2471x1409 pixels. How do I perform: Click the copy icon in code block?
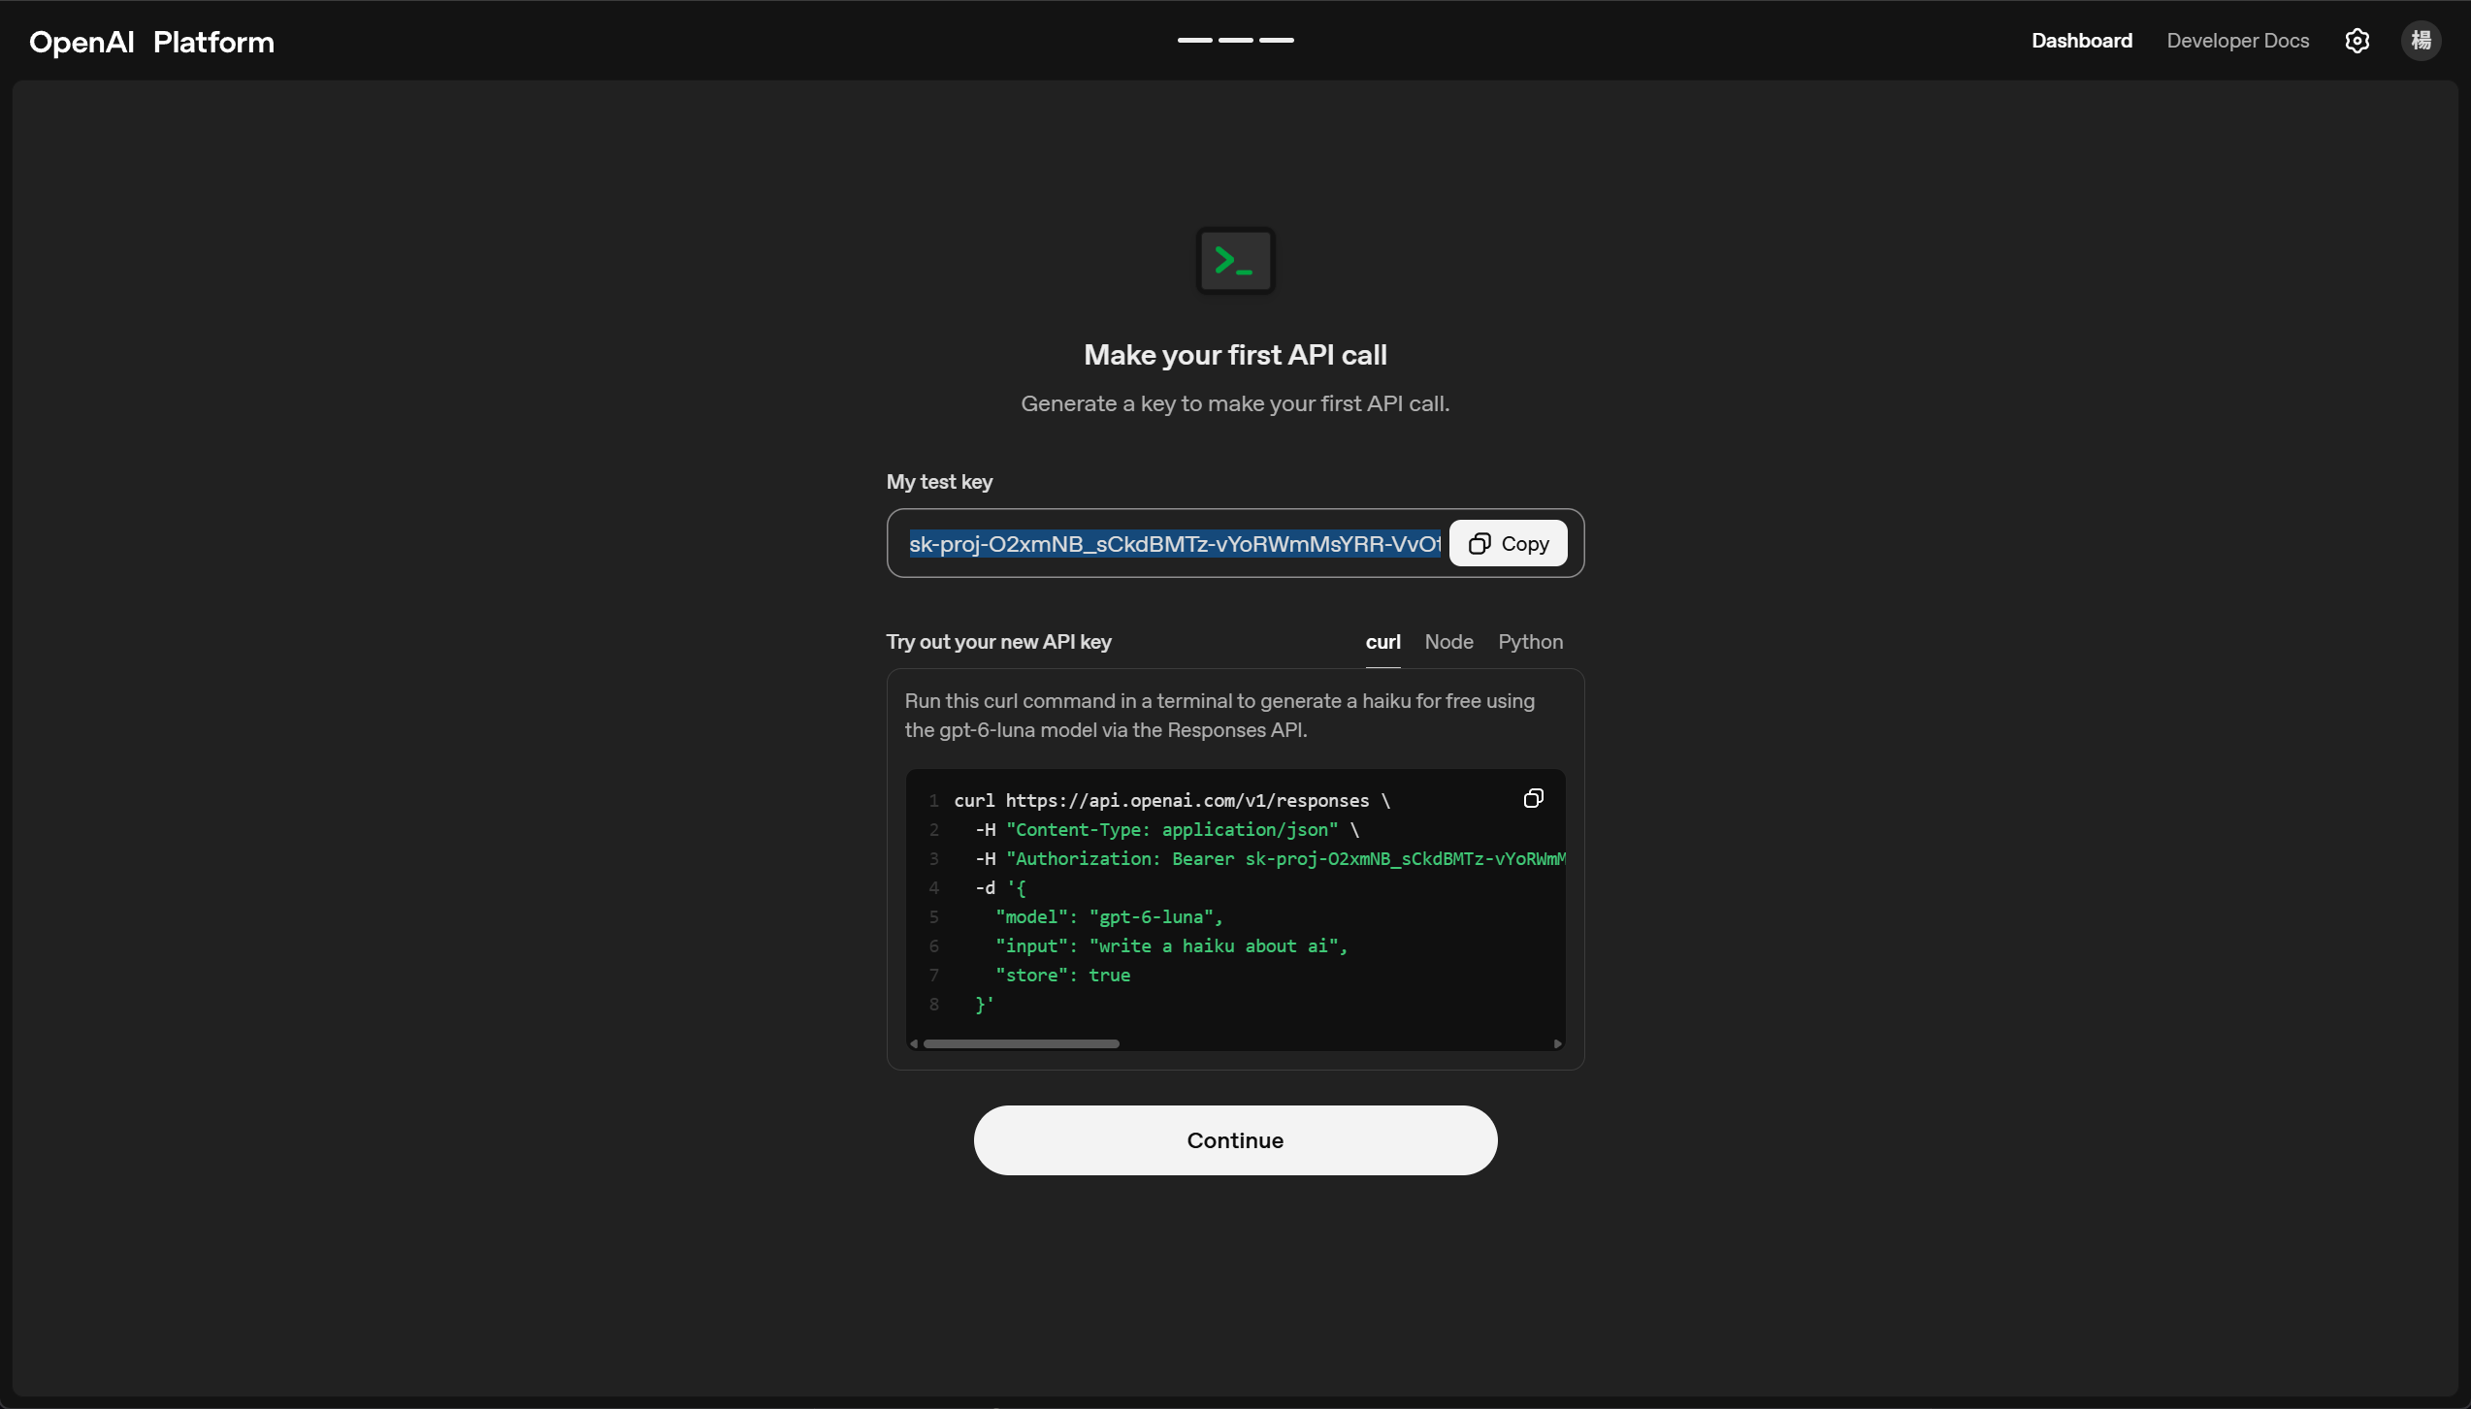[x=1533, y=798]
